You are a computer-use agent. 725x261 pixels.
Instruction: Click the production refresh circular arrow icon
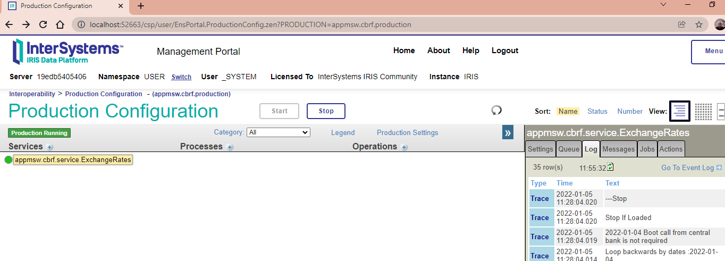click(496, 110)
